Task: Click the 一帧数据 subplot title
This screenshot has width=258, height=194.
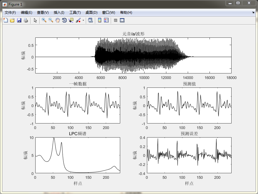Action: 78,84
